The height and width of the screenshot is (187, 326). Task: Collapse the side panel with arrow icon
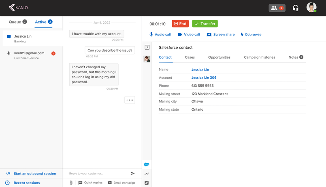coord(147,47)
